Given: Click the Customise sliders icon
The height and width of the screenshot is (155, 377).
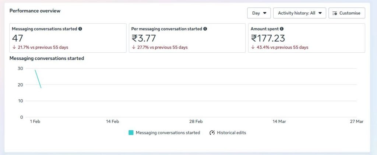Looking at the screenshot, I should pyautogui.click(x=334, y=13).
